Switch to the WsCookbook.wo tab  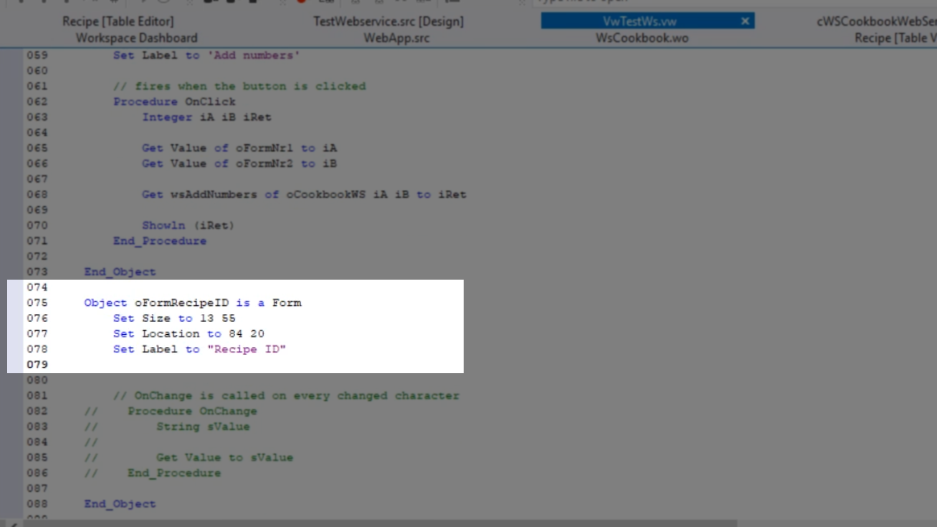[642, 38]
